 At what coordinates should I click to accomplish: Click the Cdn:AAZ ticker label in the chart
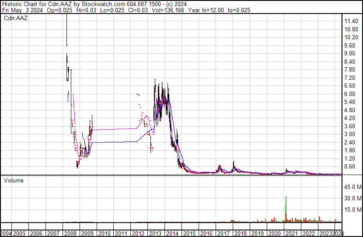click(16, 18)
